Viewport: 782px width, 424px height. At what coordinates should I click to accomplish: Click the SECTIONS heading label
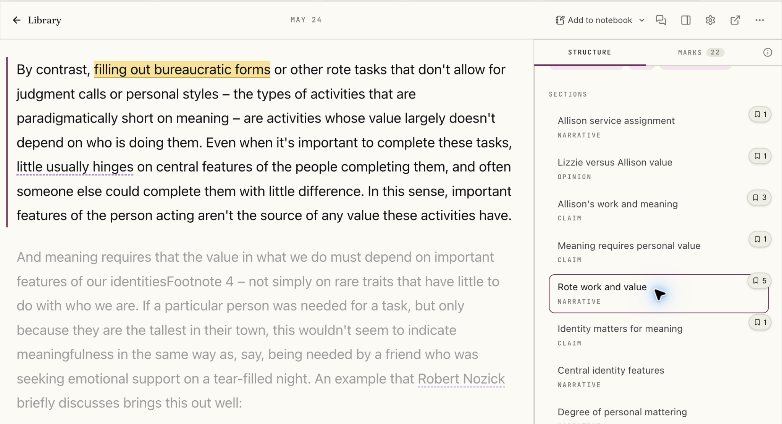[x=568, y=94]
